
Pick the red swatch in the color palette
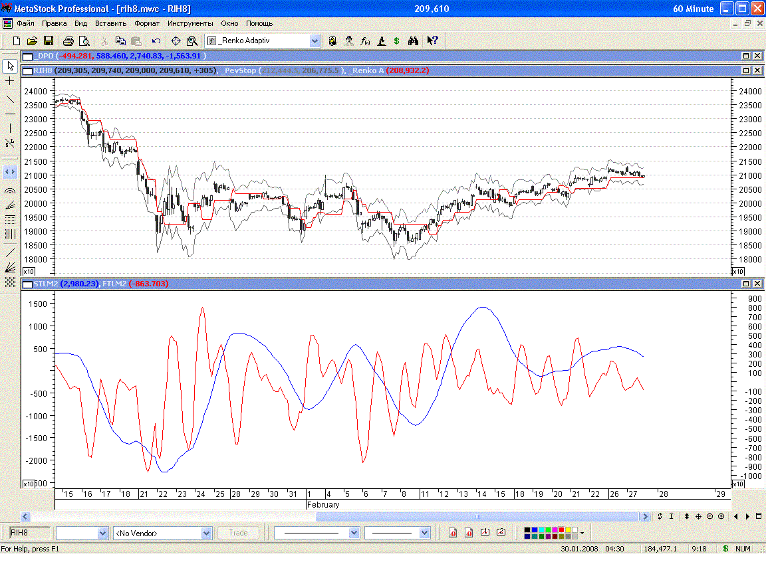pyautogui.click(x=561, y=530)
